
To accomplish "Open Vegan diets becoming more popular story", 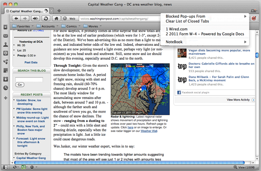I will 219,52.
